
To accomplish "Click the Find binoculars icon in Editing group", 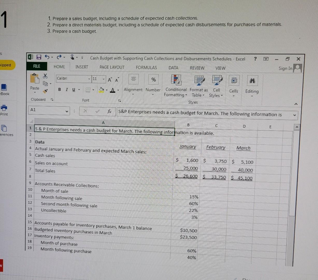I will pyautogui.click(x=252, y=81).
